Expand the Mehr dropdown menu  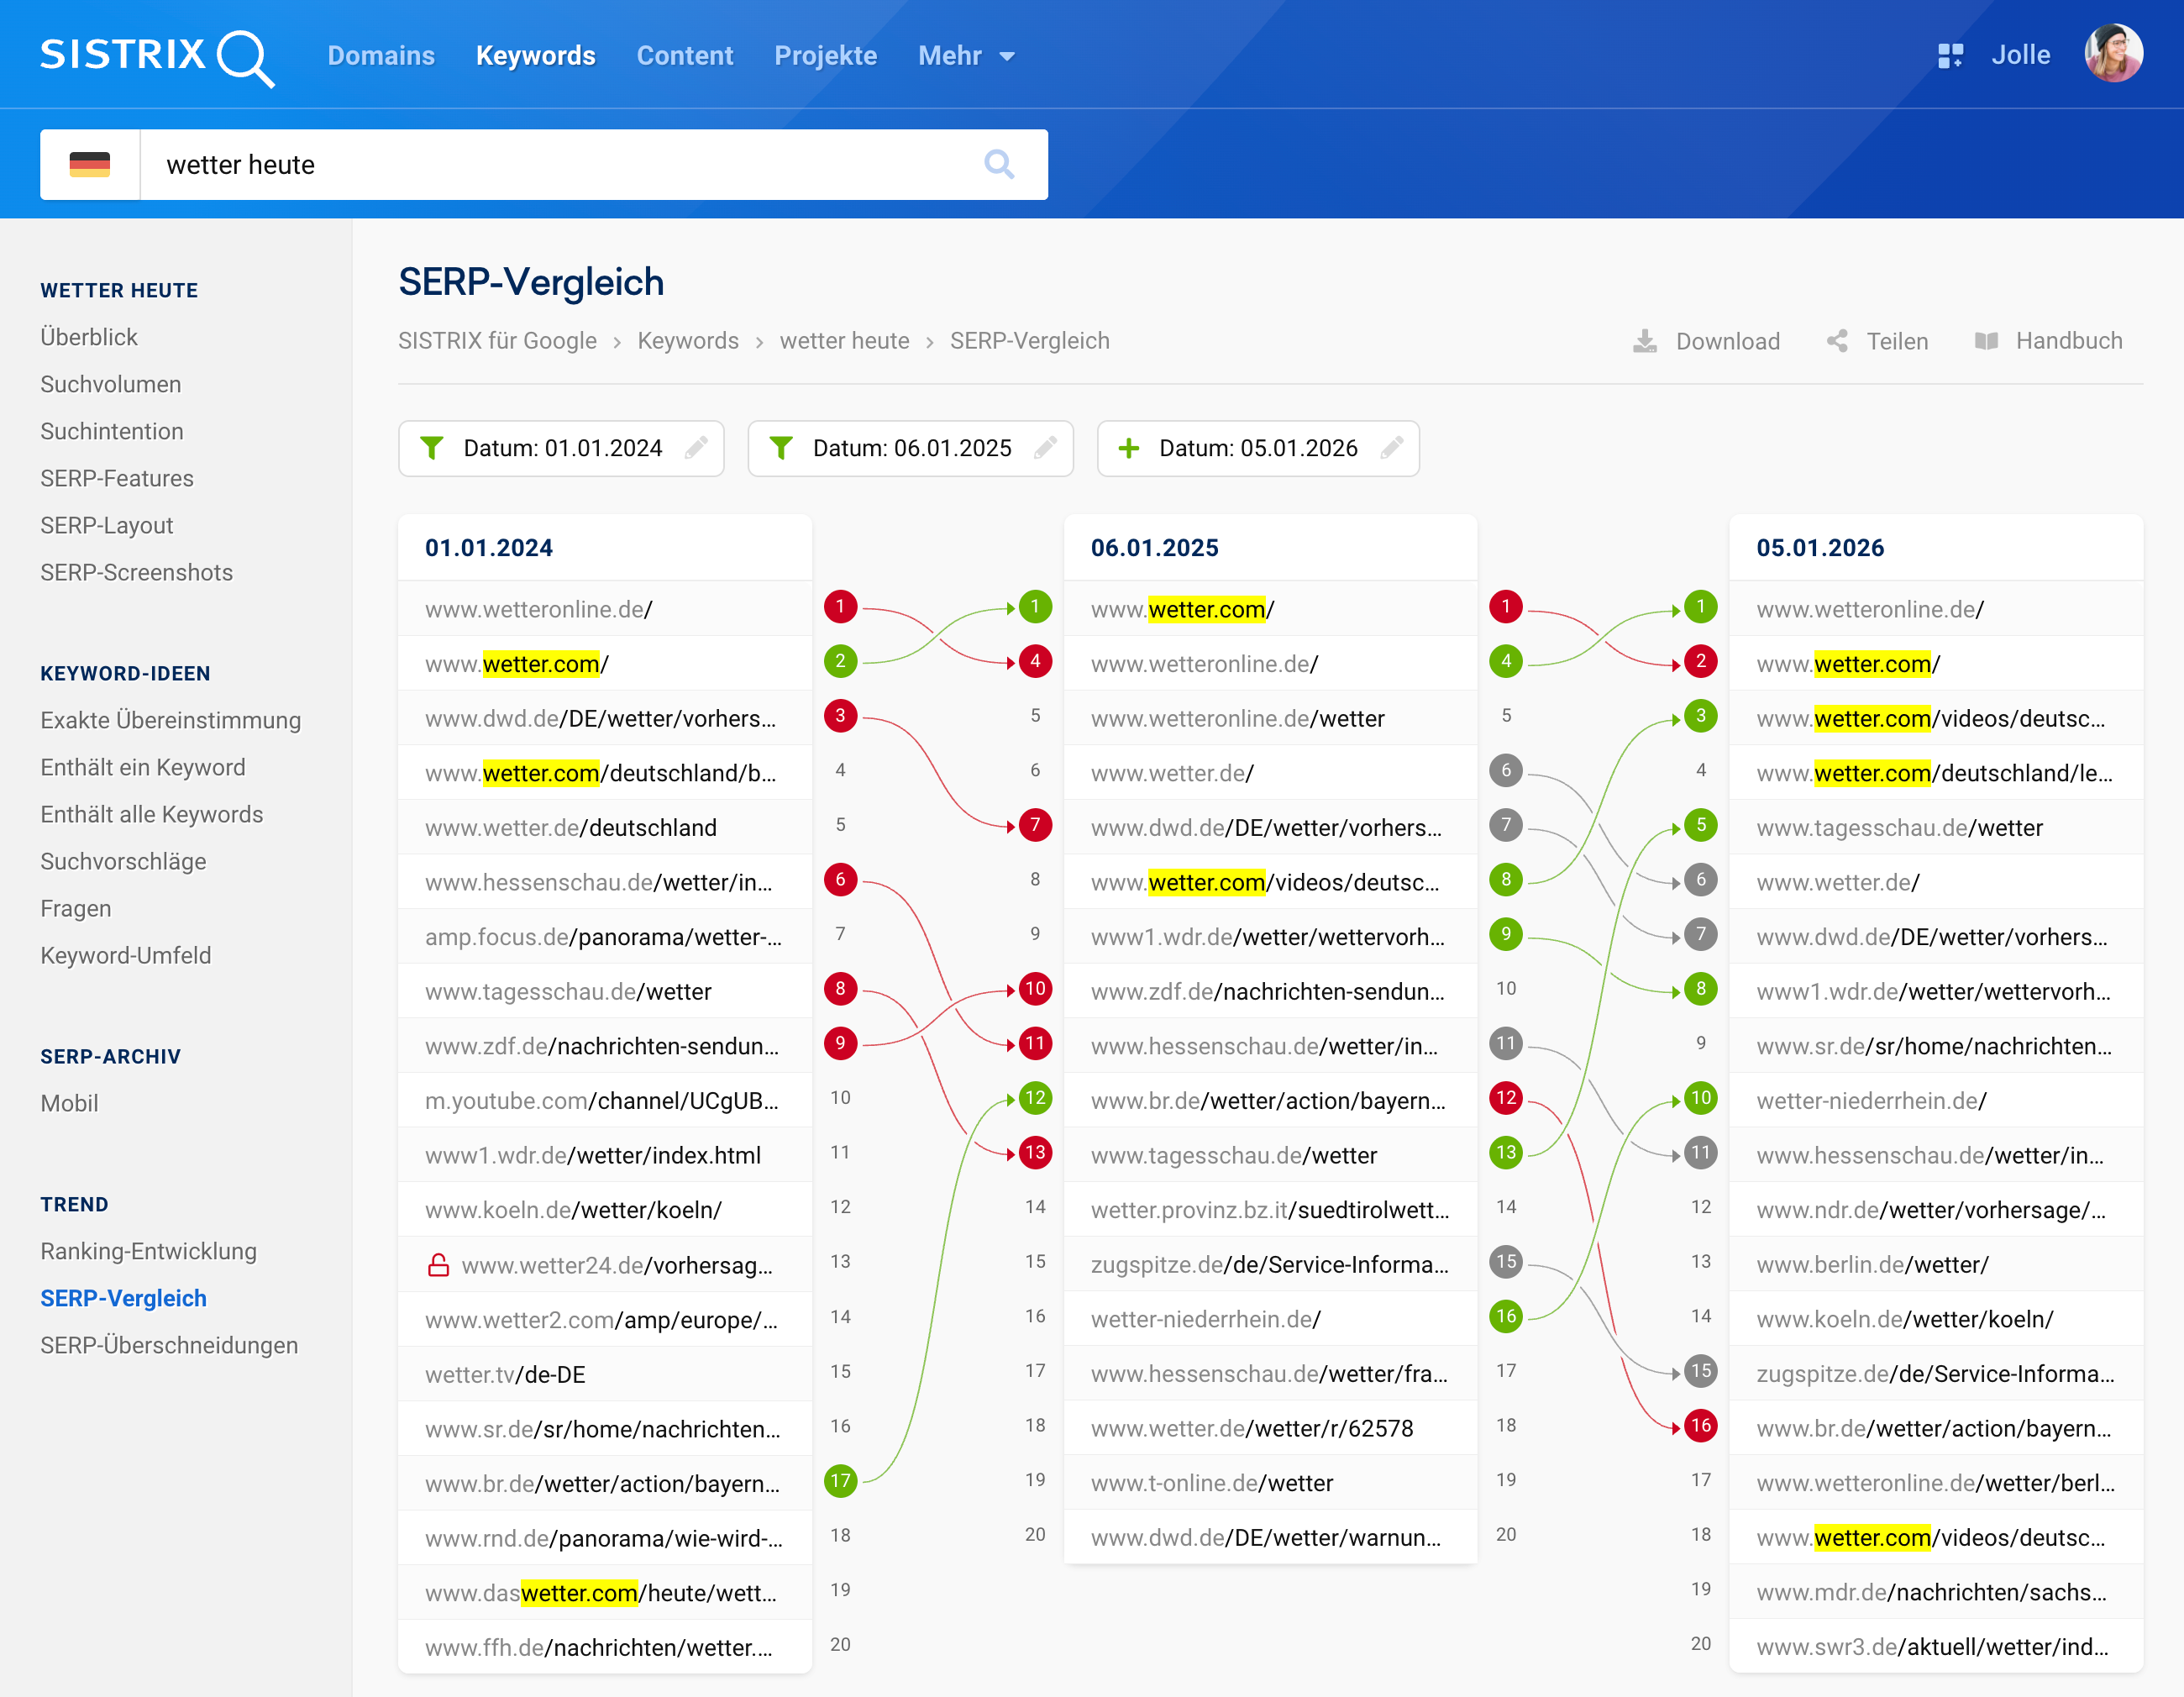[966, 56]
